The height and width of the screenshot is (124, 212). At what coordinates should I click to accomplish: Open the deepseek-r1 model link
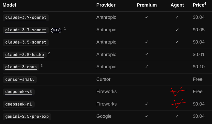click(19, 104)
